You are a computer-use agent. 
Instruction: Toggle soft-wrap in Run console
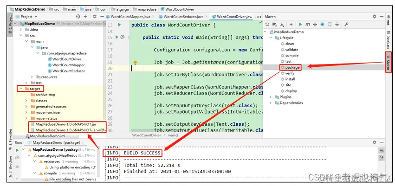point(382,150)
